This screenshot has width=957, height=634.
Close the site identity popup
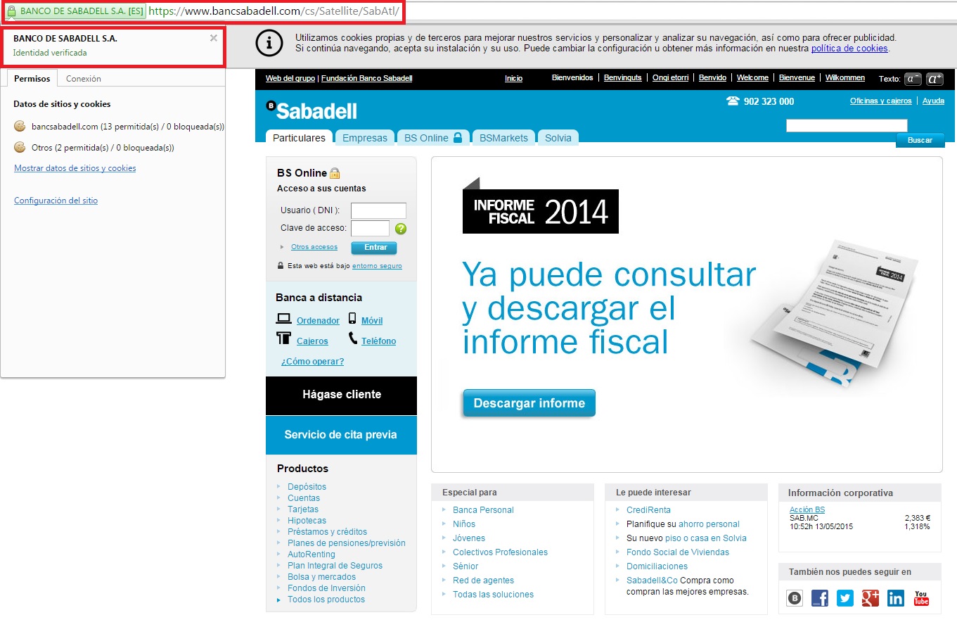pyautogui.click(x=213, y=38)
